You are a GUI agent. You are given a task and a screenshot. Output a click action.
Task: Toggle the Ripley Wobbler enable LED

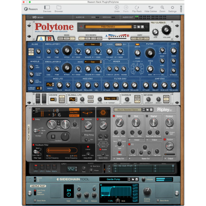(83, 119)
